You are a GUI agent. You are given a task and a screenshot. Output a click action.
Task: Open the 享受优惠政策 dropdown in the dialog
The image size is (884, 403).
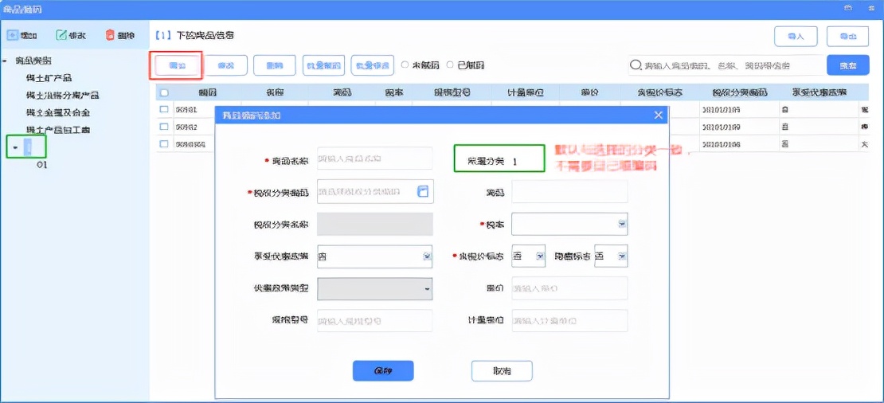pyautogui.click(x=427, y=256)
